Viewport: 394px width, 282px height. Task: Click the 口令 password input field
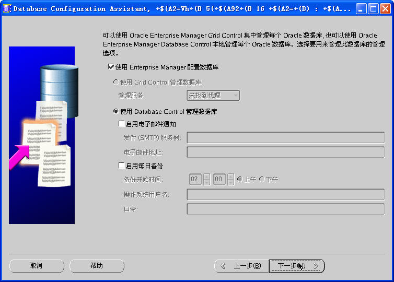(286, 209)
